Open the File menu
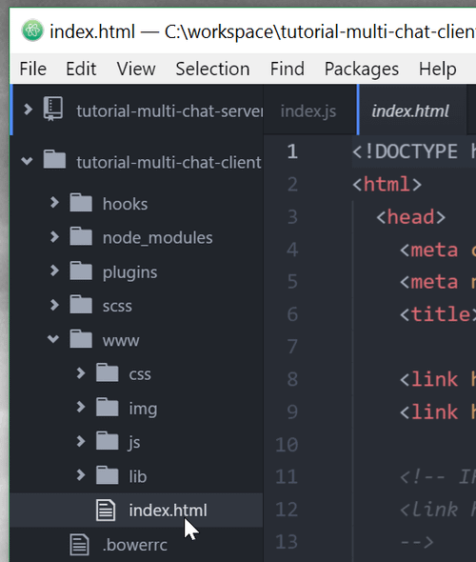 (33, 69)
